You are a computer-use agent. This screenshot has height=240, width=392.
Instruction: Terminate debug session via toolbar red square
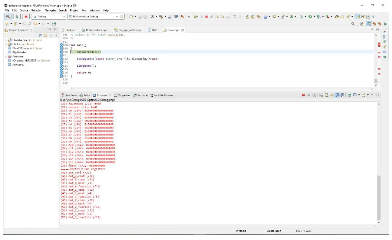(x=206, y=17)
